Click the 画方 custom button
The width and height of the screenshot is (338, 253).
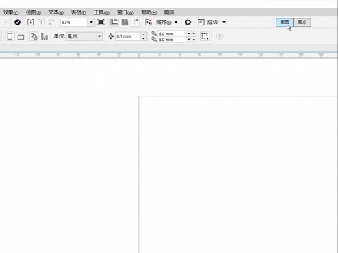[302, 22]
